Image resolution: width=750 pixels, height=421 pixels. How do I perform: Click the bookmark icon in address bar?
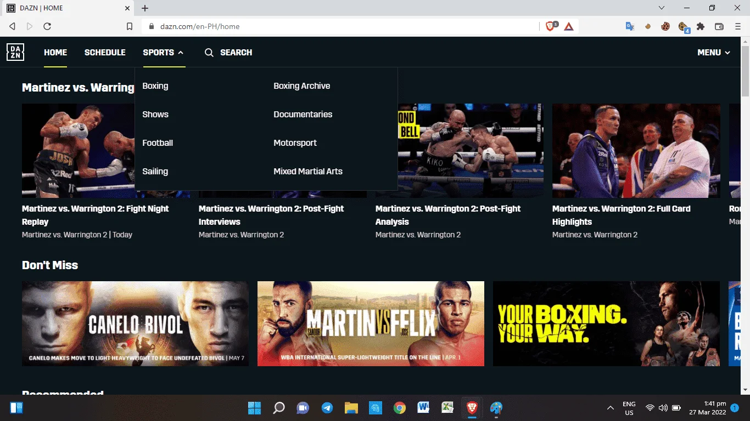[130, 26]
